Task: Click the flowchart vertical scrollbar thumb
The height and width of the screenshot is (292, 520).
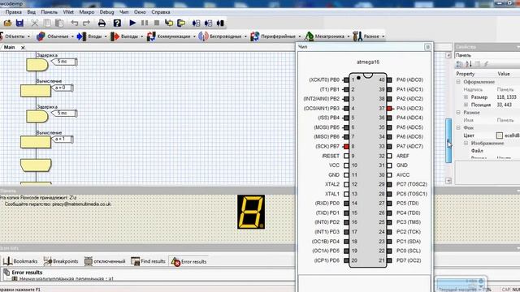Action: (x=448, y=140)
